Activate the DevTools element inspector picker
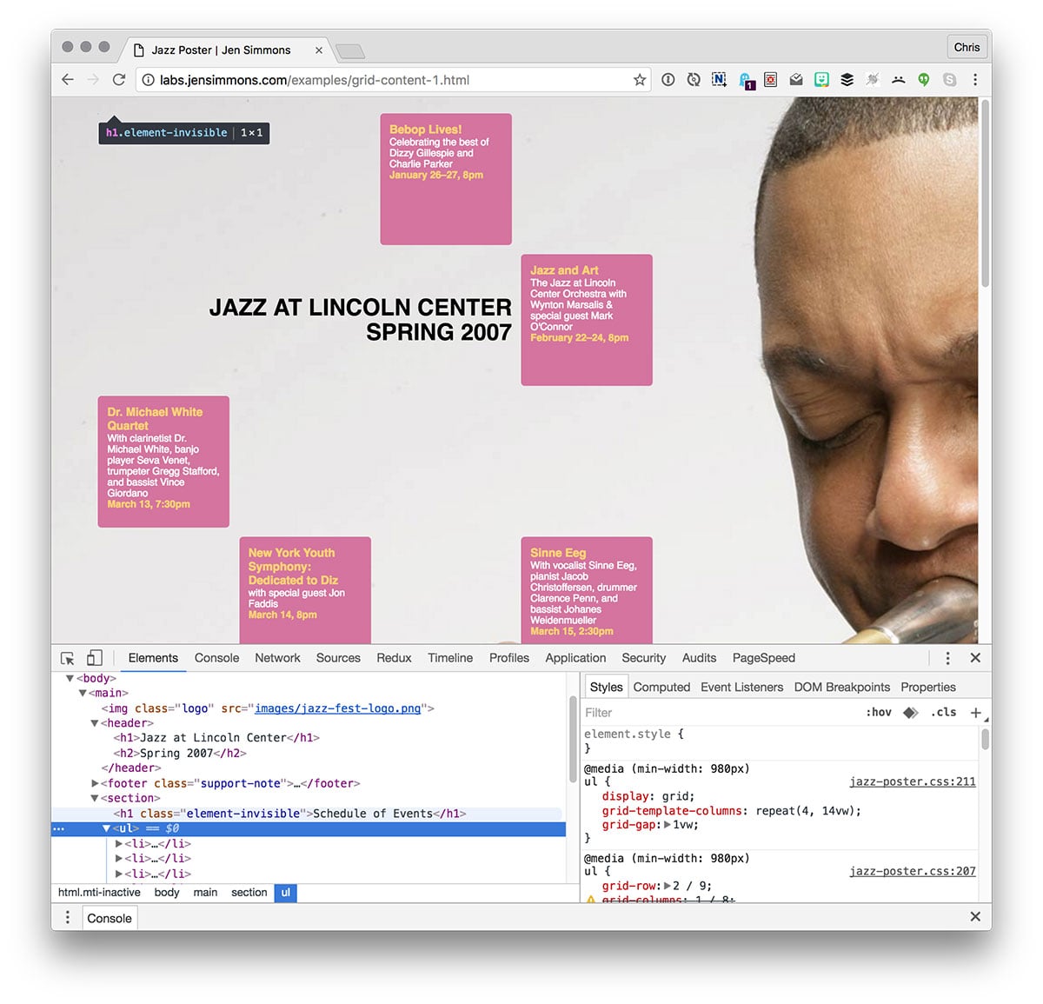 68,658
